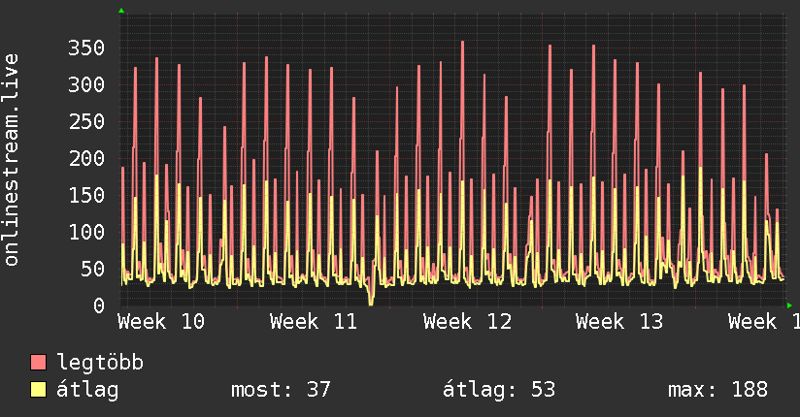Click the green arrow atop the y-axis
Image resolution: width=800 pixels, height=417 pixels.
point(121,11)
